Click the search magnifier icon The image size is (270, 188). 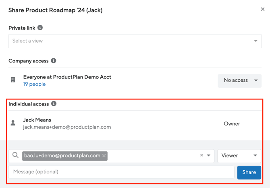(x=15, y=155)
